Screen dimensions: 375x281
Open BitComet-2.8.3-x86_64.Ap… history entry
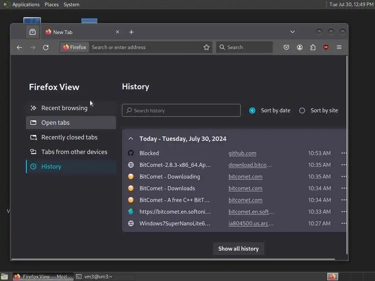tap(175, 165)
